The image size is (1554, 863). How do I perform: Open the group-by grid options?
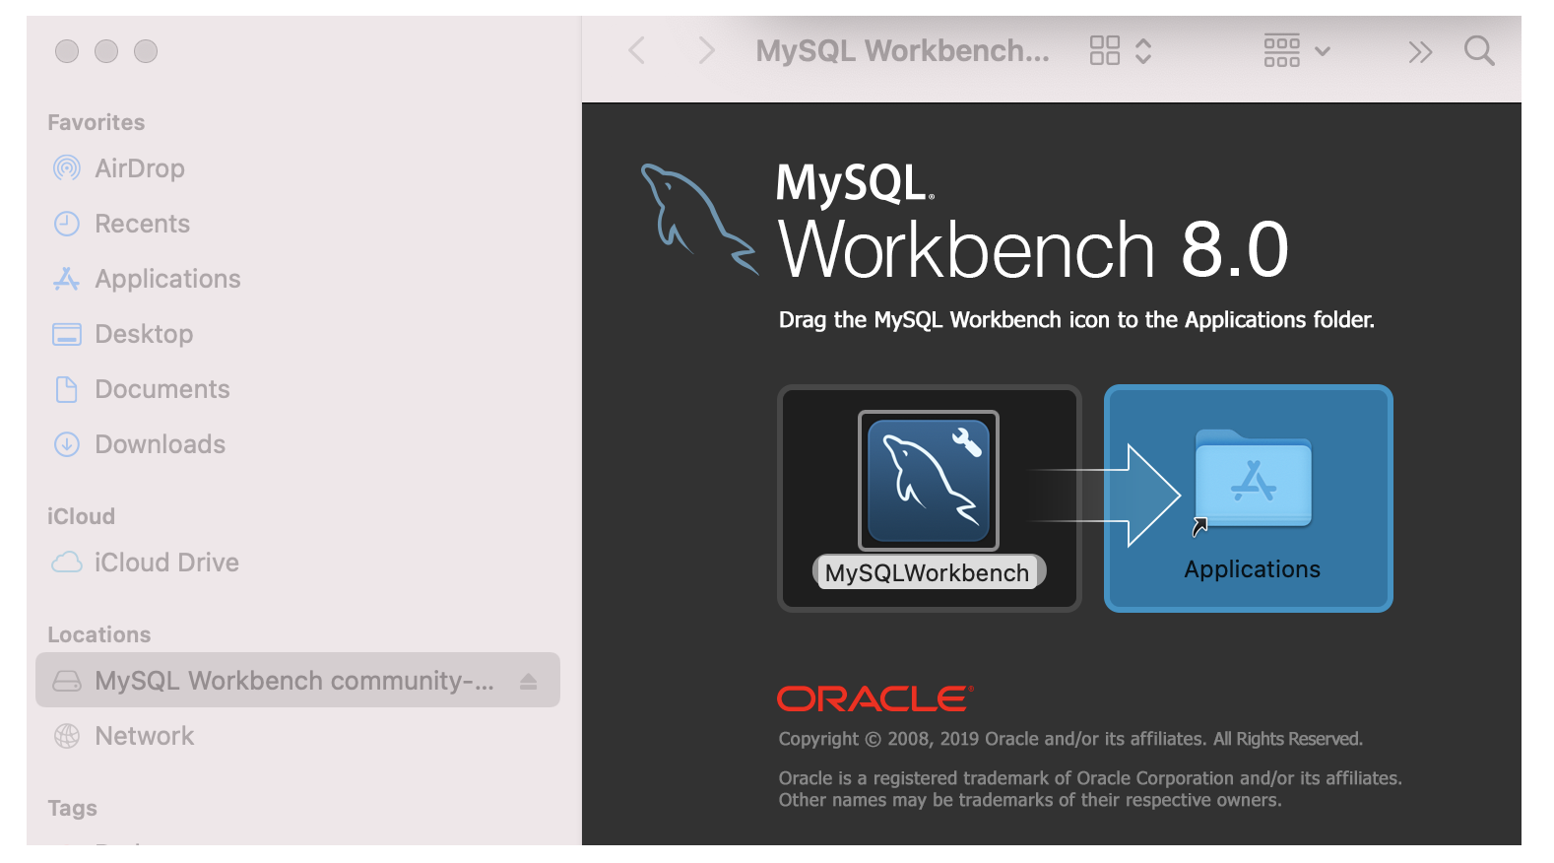pos(1282,50)
